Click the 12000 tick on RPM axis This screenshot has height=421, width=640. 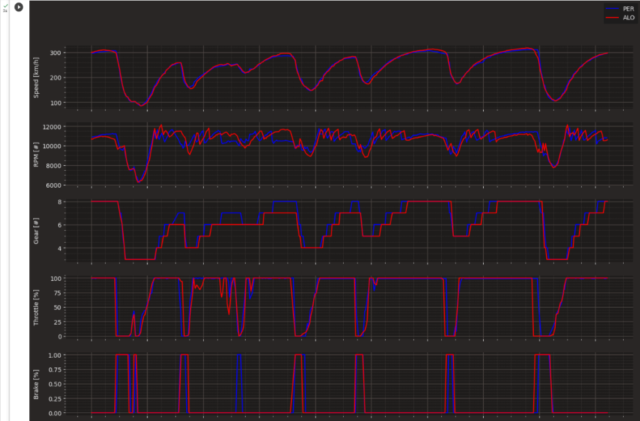[x=51, y=127]
